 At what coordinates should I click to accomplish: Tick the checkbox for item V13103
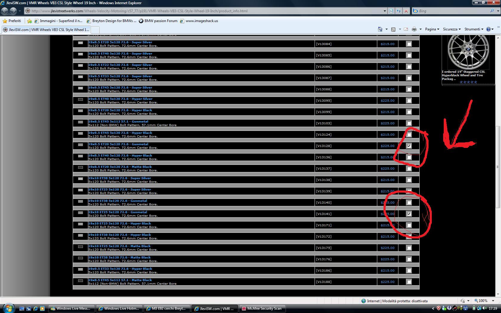tap(409, 123)
